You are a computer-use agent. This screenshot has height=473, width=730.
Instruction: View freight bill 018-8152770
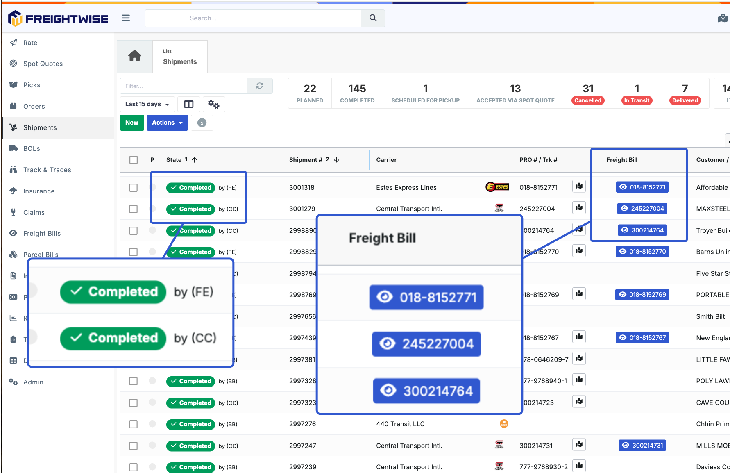(x=642, y=252)
